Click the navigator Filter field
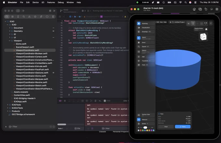 (x=30, y=126)
